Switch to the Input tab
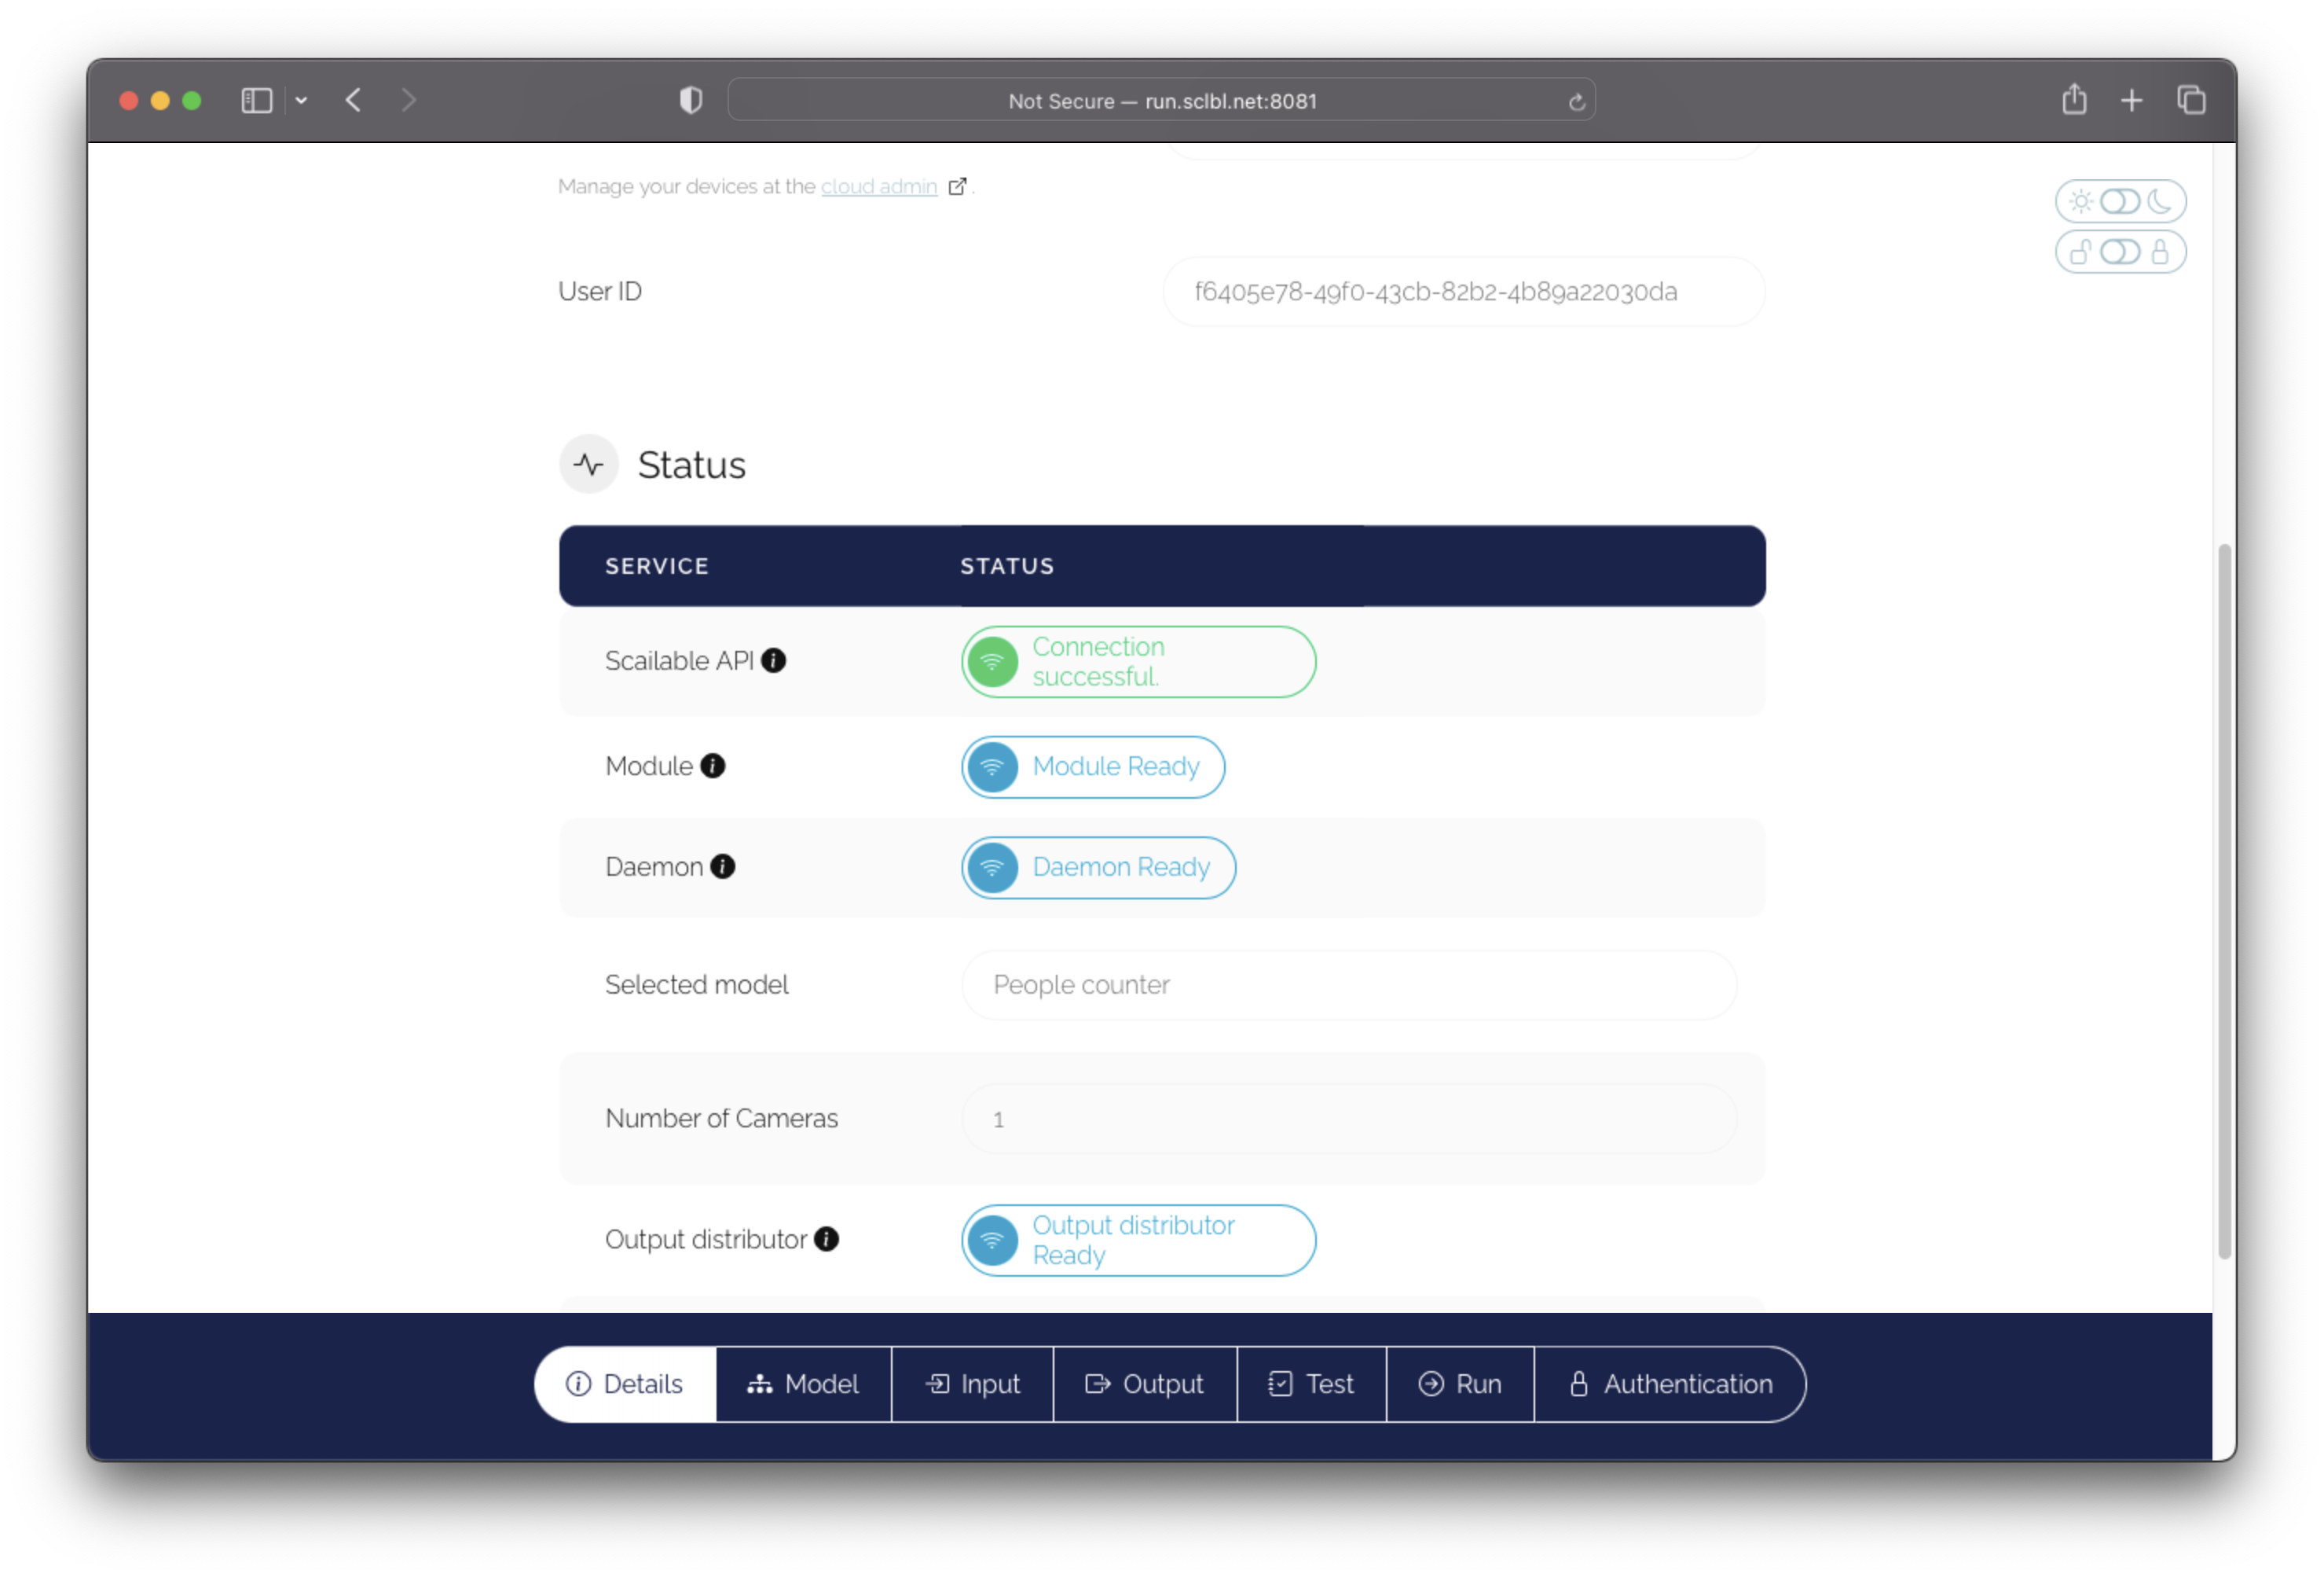Image resolution: width=2324 pixels, height=1577 pixels. (x=973, y=1384)
